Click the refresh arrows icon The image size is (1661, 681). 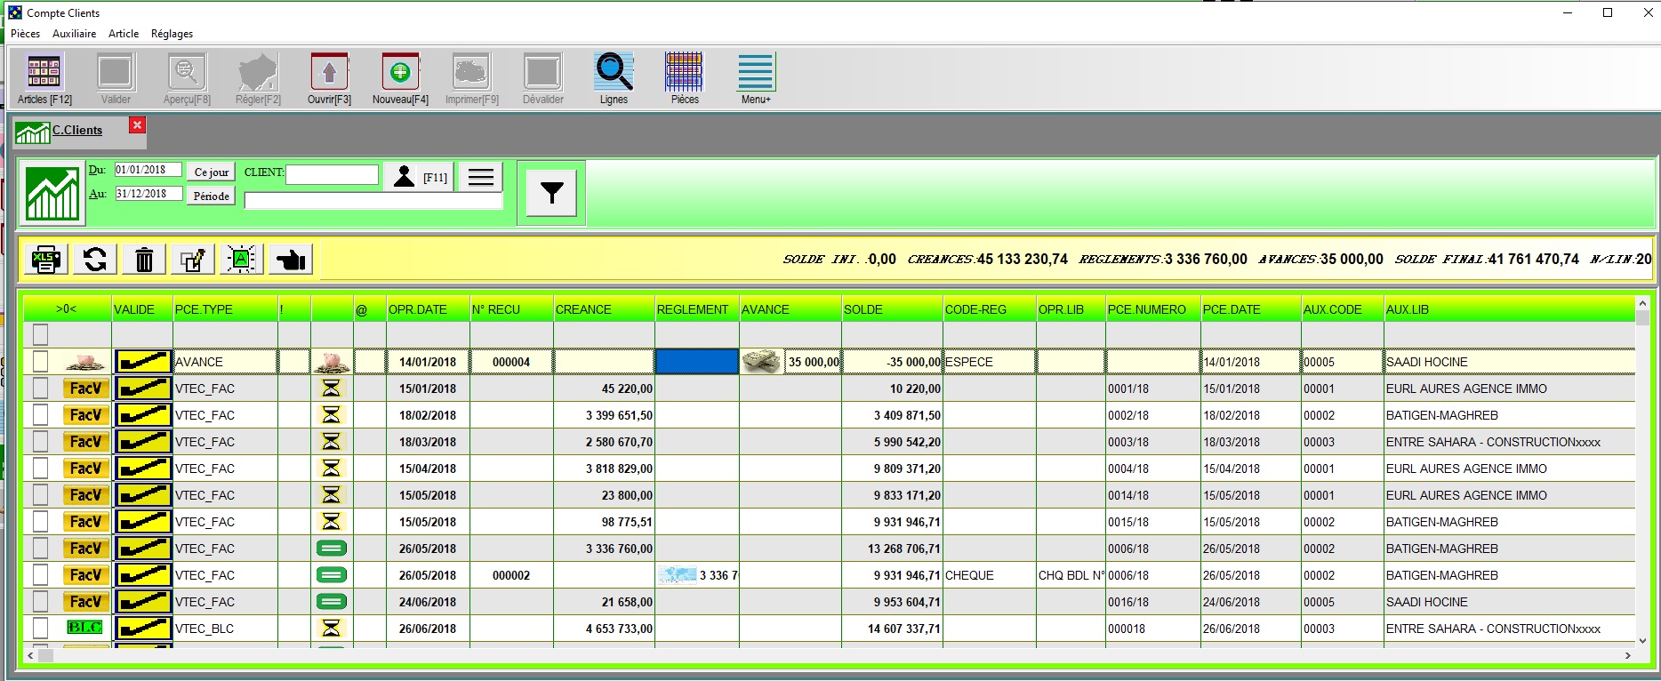(x=95, y=260)
